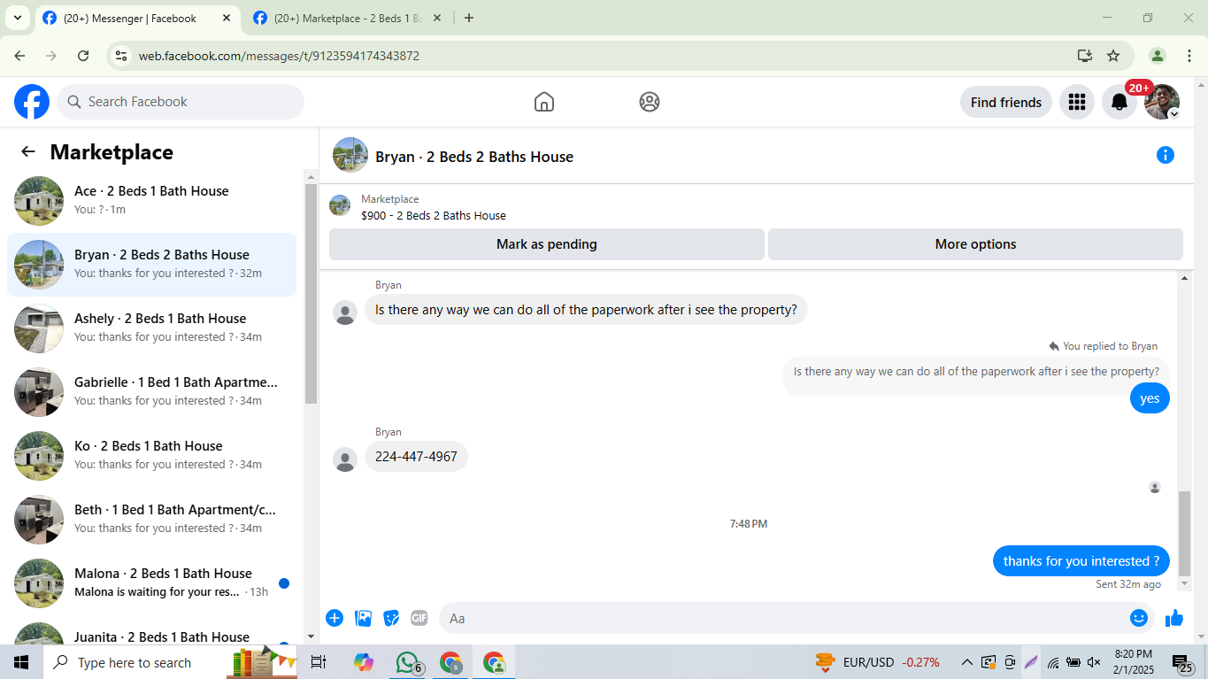This screenshot has height=679, width=1208.
Task: Click the message input Aa field
Action: pos(782,618)
